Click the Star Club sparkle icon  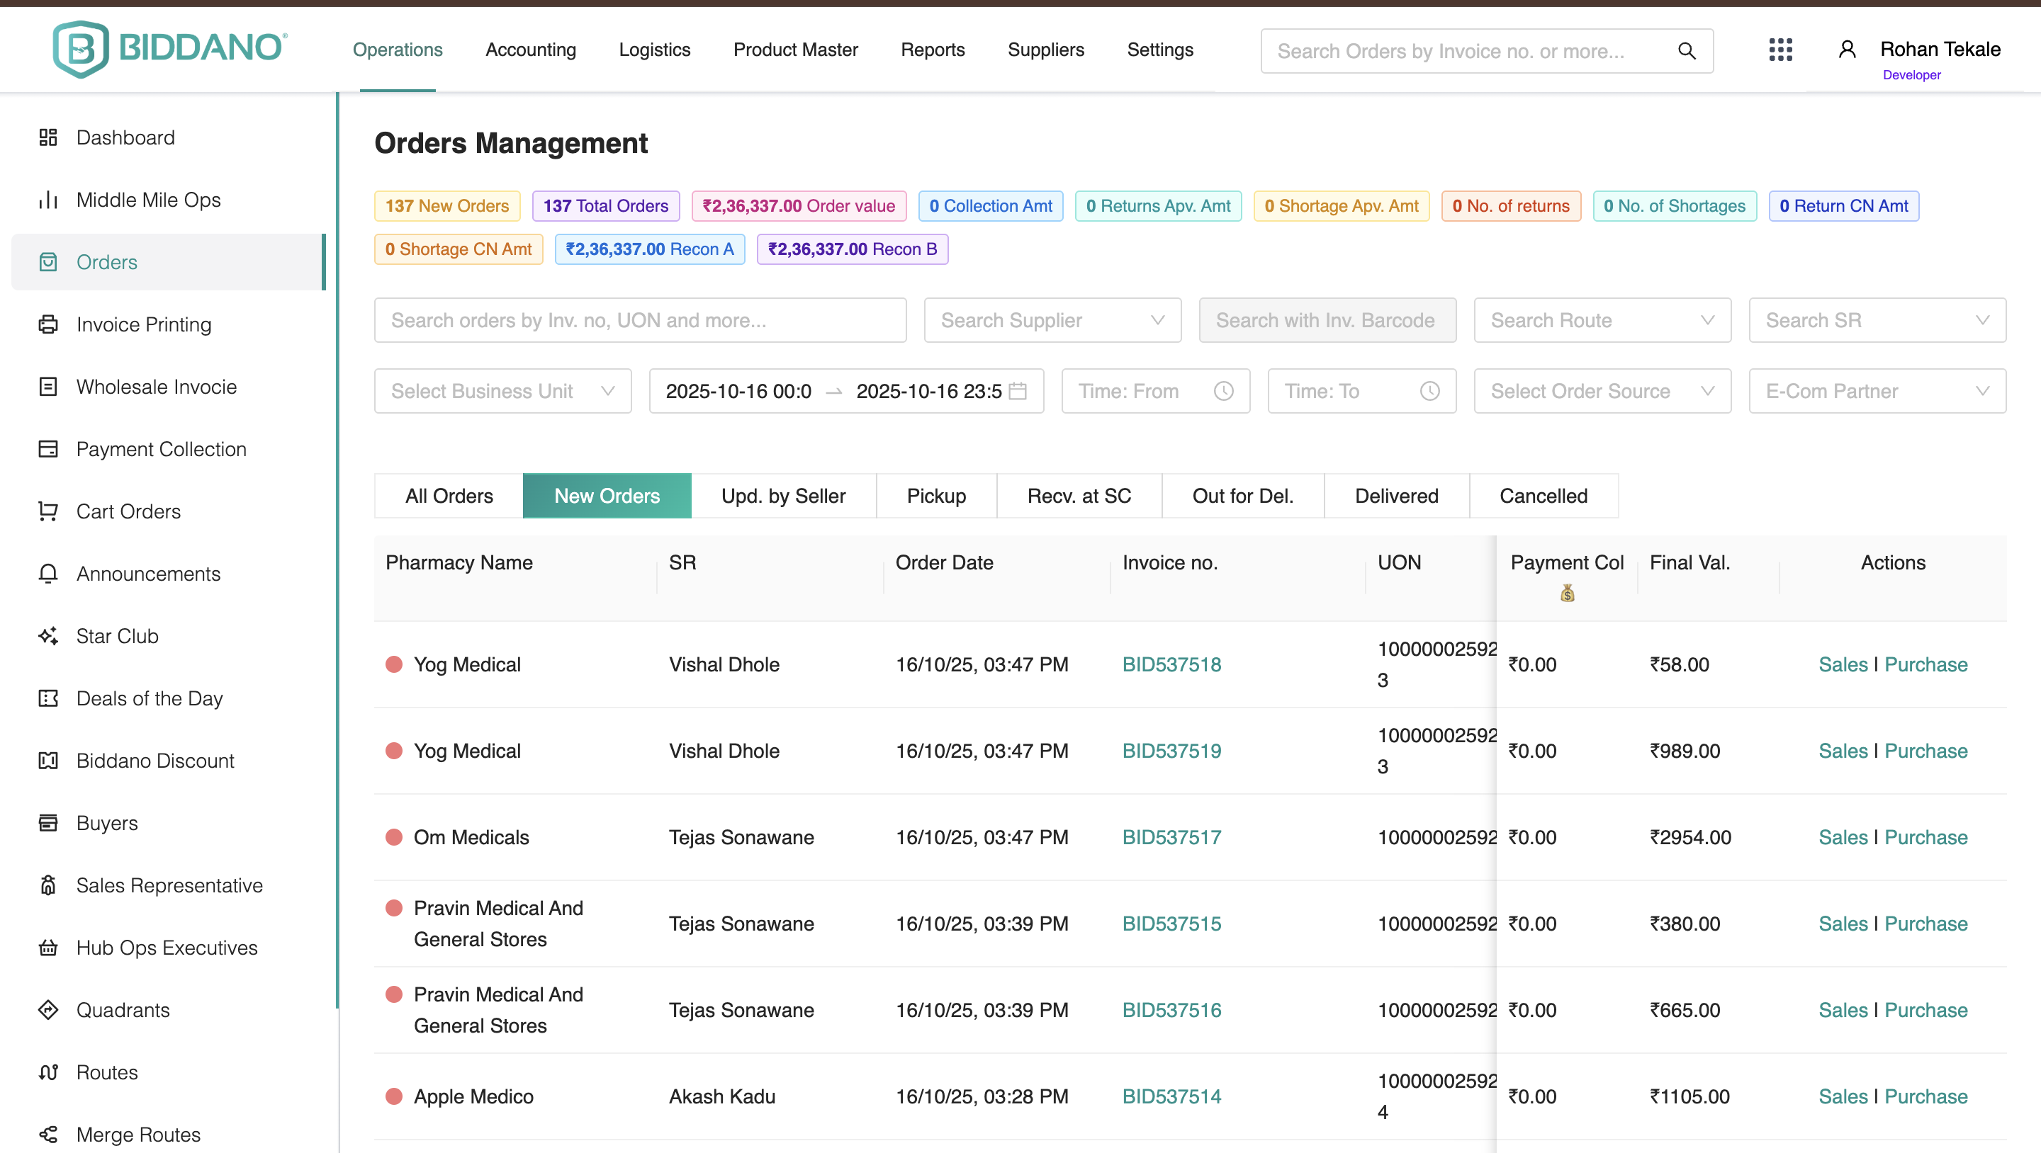(48, 636)
